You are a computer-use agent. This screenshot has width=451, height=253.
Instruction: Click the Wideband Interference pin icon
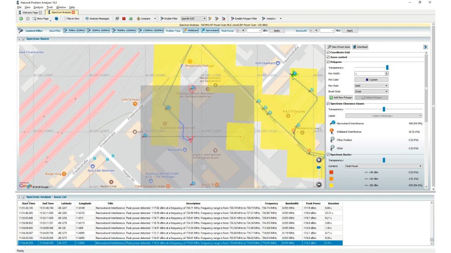333,131
